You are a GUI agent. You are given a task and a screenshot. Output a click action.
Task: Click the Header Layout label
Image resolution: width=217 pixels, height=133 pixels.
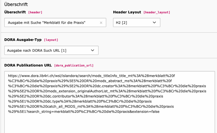pos(127,12)
